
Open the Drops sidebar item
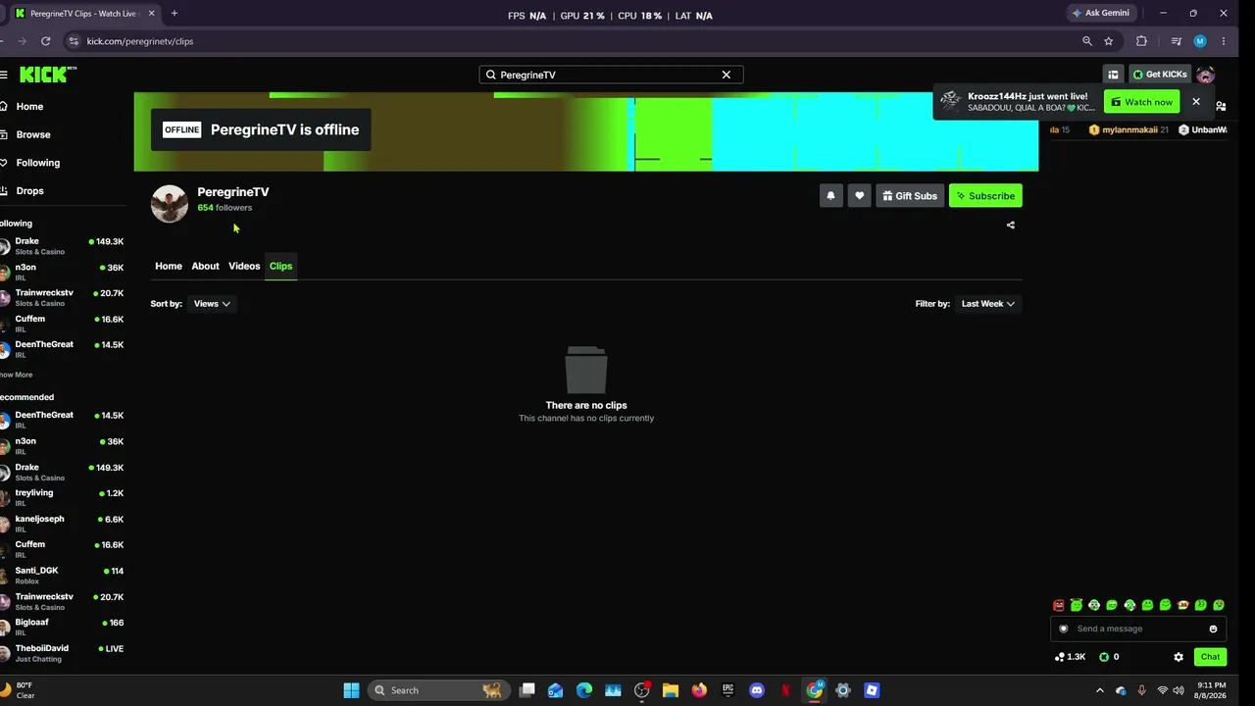click(29, 191)
